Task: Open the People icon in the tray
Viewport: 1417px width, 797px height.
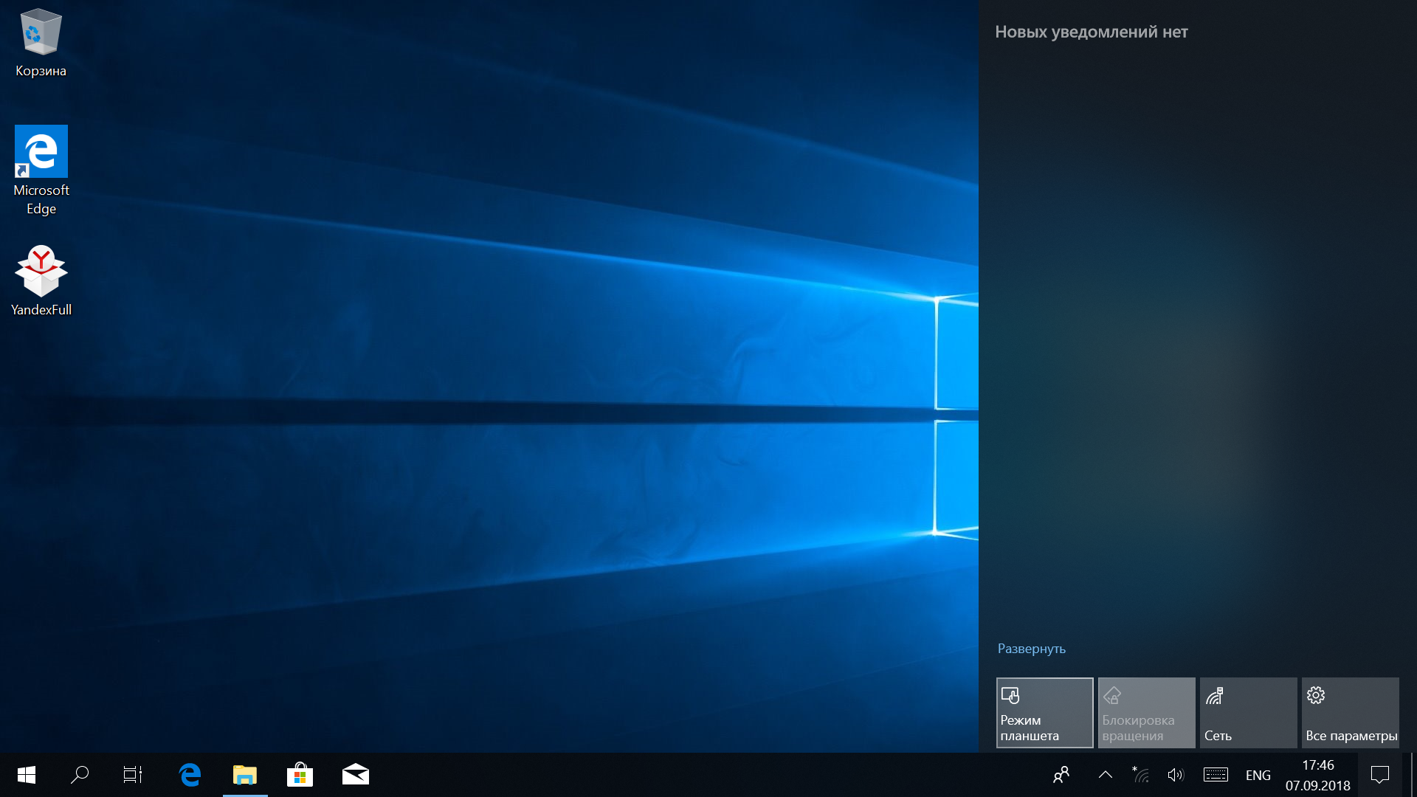Action: coord(1061,775)
